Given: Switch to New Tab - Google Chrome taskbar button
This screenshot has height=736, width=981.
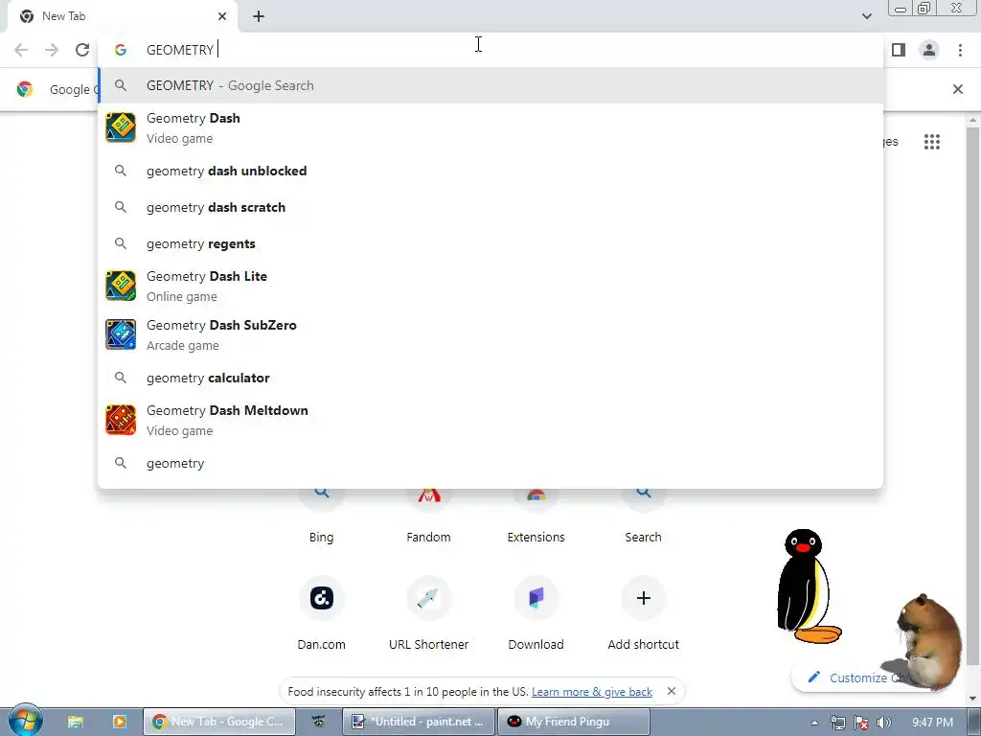Looking at the screenshot, I should tap(219, 722).
